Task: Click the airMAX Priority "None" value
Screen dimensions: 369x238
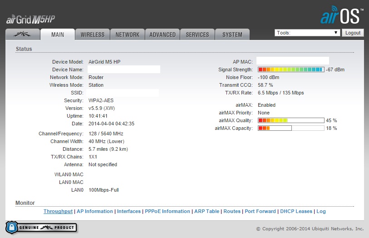Action: pyautogui.click(x=264, y=113)
